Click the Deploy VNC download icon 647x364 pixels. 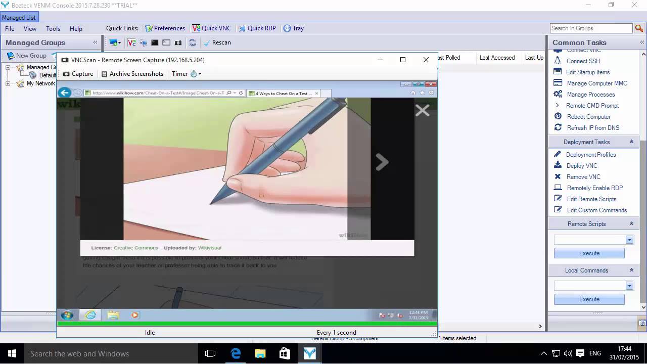(558, 165)
